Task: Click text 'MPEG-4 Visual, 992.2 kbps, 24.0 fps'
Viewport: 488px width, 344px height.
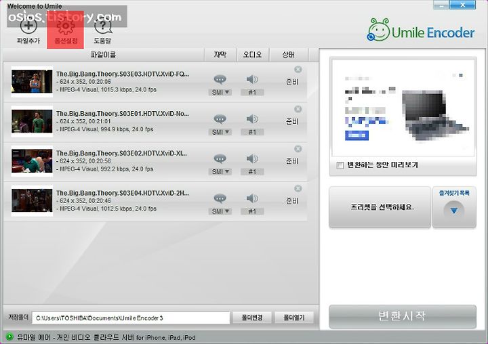Action: click(x=106, y=169)
